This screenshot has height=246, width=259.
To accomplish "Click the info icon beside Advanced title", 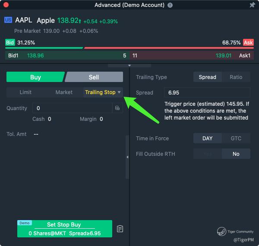I will 170,5.
